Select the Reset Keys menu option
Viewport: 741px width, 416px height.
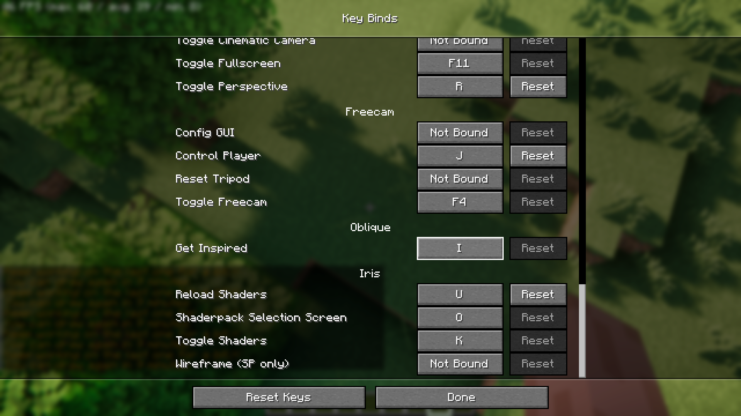pos(278,397)
